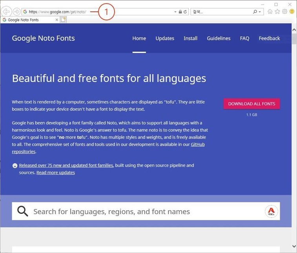Open the Install navigation item

pyautogui.click(x=191, y=38)
